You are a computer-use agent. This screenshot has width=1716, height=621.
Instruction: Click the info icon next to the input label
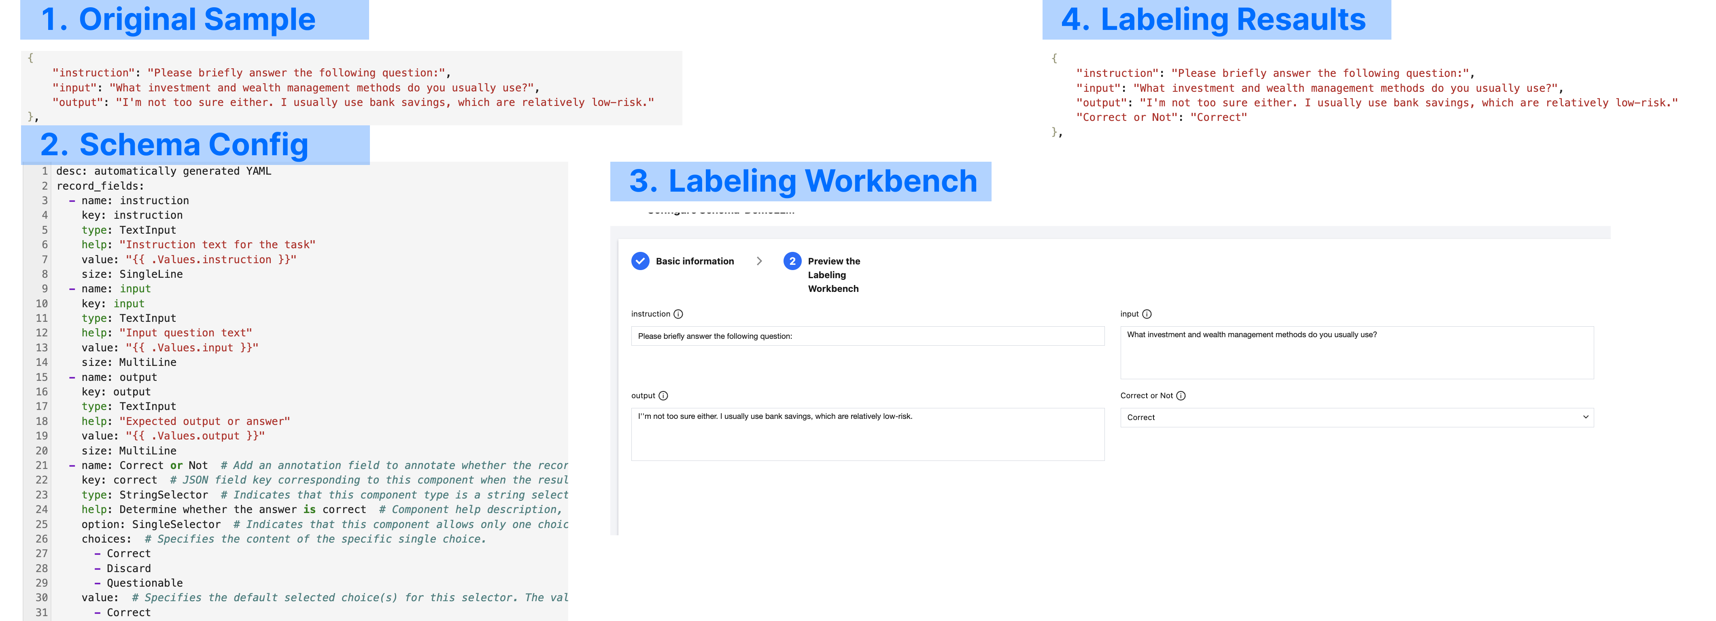[x=1147, y=314]
